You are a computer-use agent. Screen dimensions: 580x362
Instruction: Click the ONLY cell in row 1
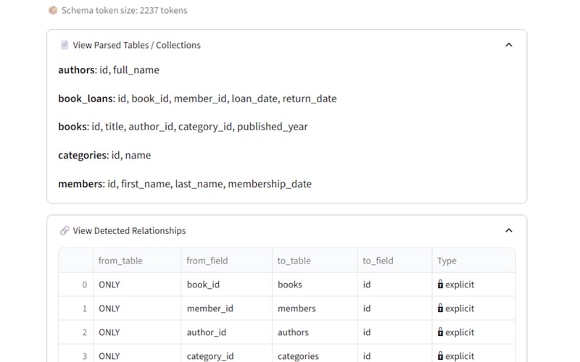point(137,308)
